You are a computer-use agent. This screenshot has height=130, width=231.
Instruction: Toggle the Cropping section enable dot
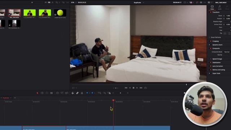point(210,41)
